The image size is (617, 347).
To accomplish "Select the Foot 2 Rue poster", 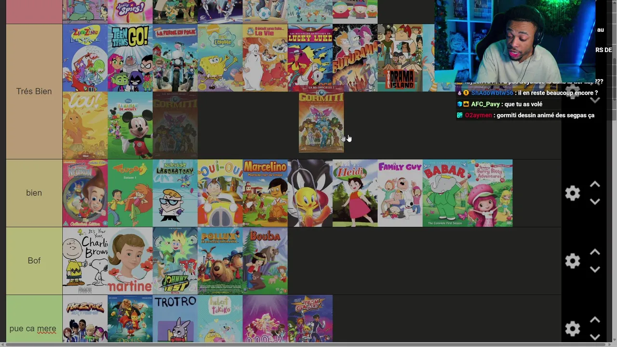I will (85, 319).
